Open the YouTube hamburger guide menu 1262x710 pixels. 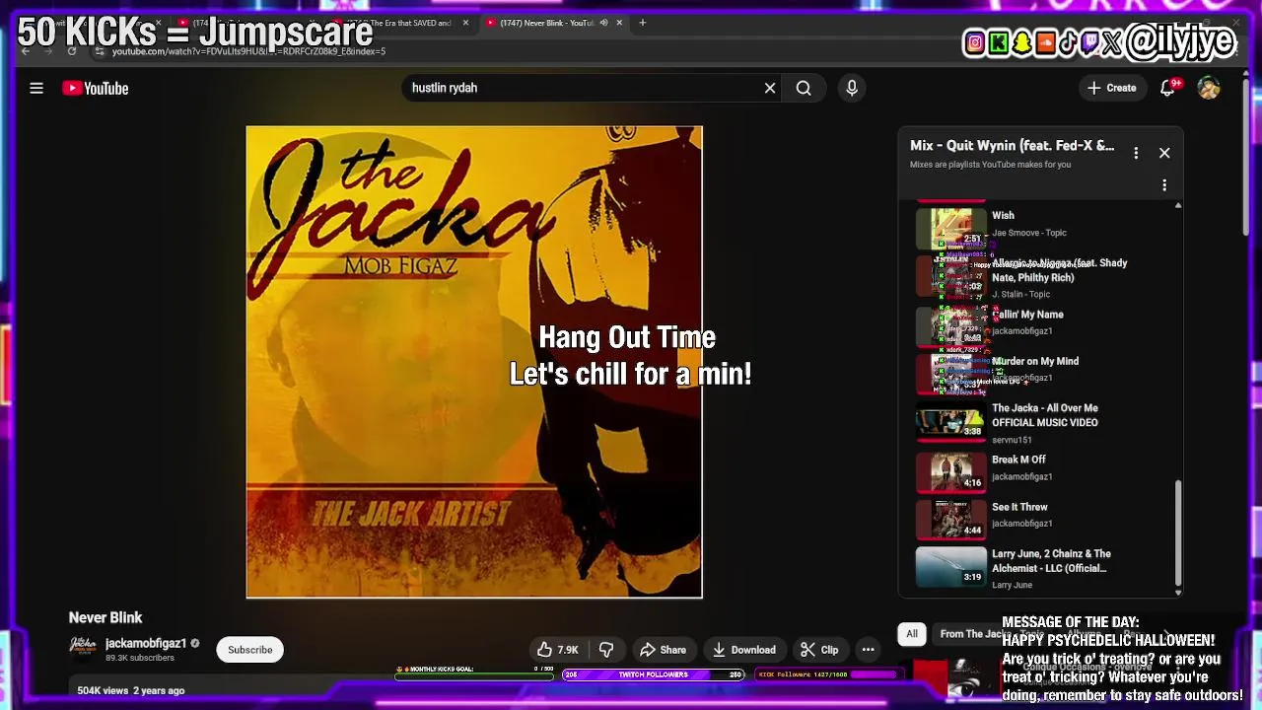36,88
